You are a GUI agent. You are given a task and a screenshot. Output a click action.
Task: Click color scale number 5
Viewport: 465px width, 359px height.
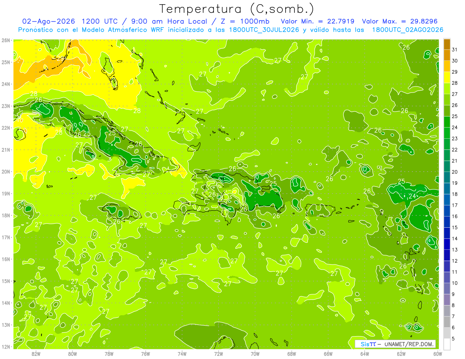click(x=453, y=339)
